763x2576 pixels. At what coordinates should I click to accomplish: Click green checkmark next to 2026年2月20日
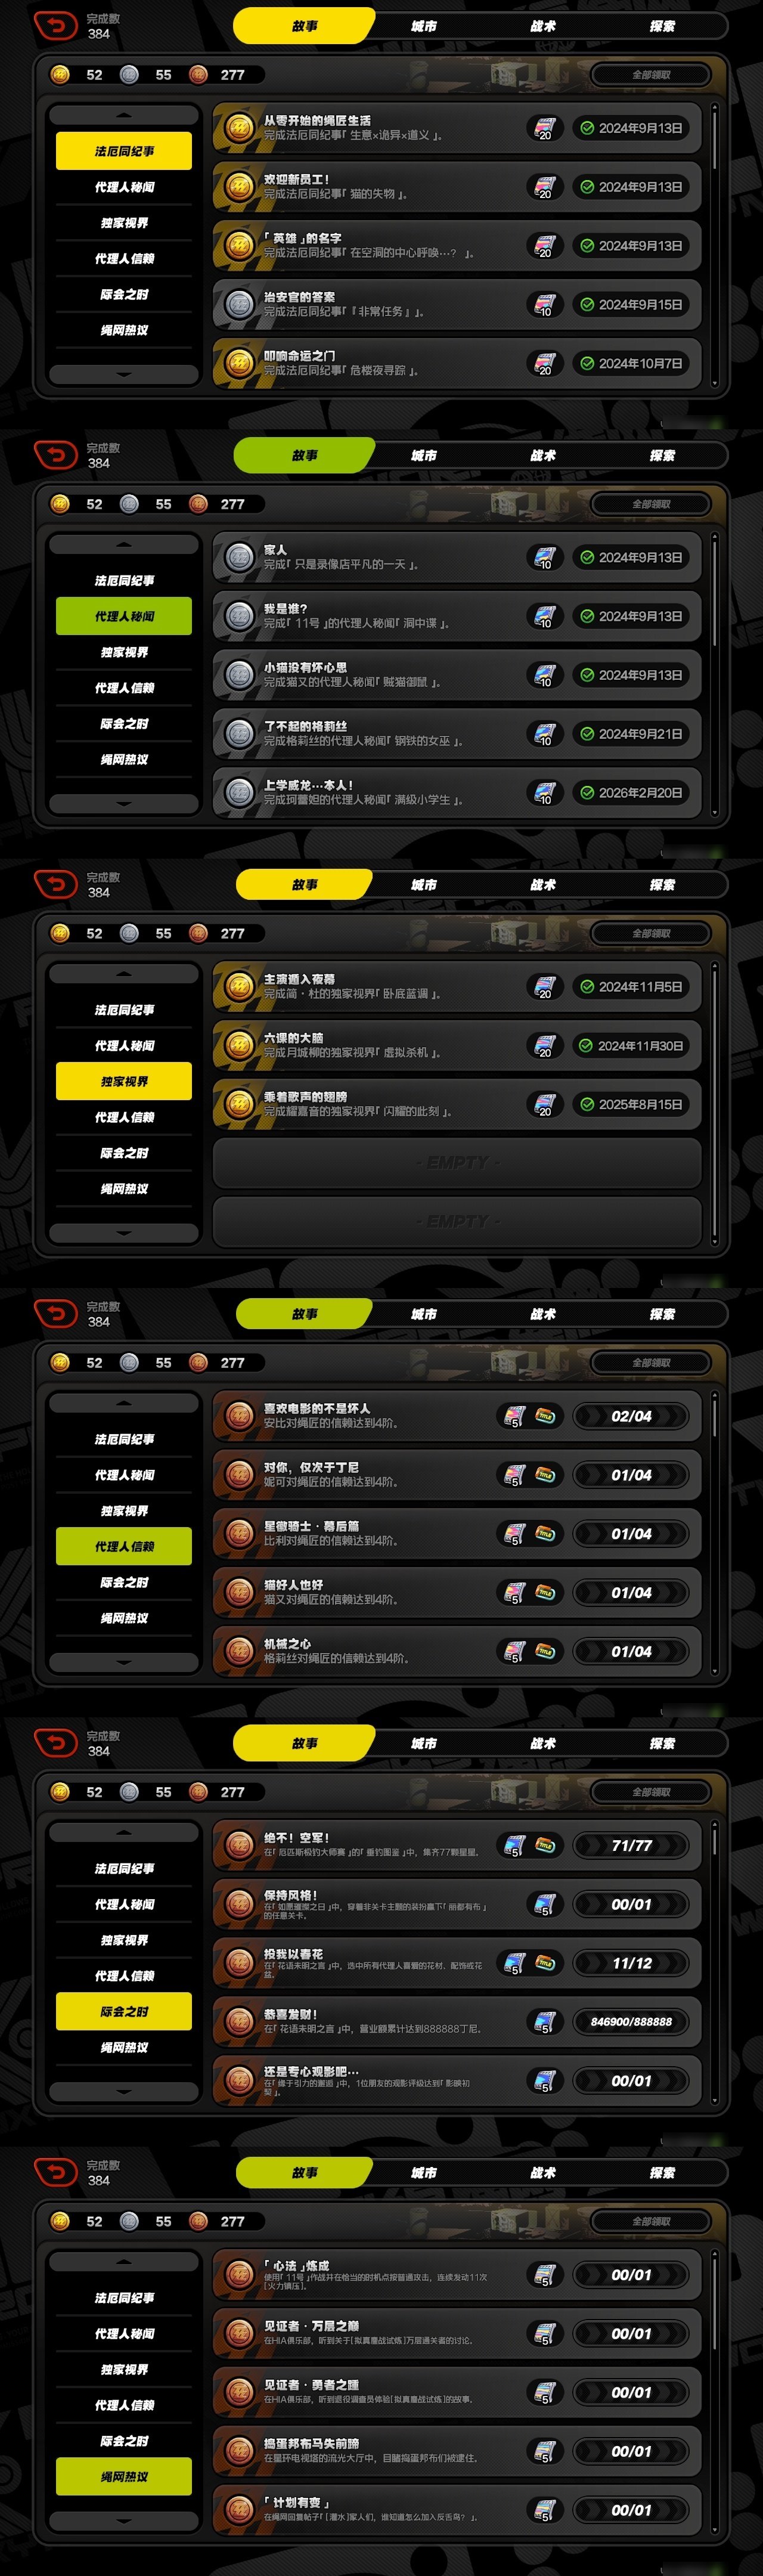point(587,792)
